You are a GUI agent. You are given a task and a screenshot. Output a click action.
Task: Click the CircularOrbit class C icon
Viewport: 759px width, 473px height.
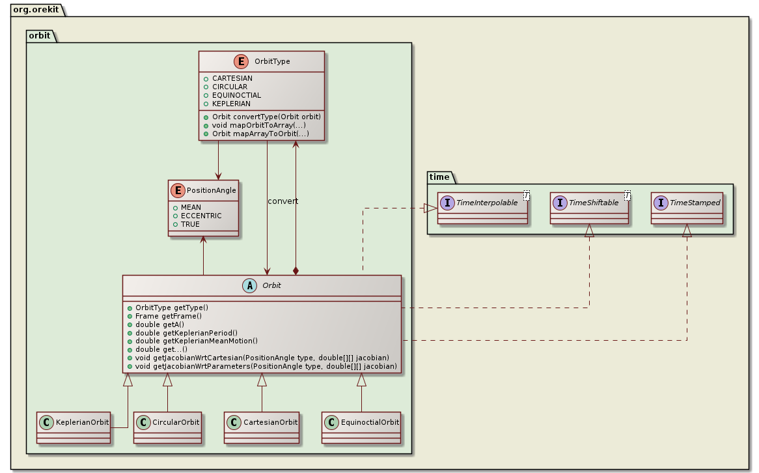tap(144, 422)
